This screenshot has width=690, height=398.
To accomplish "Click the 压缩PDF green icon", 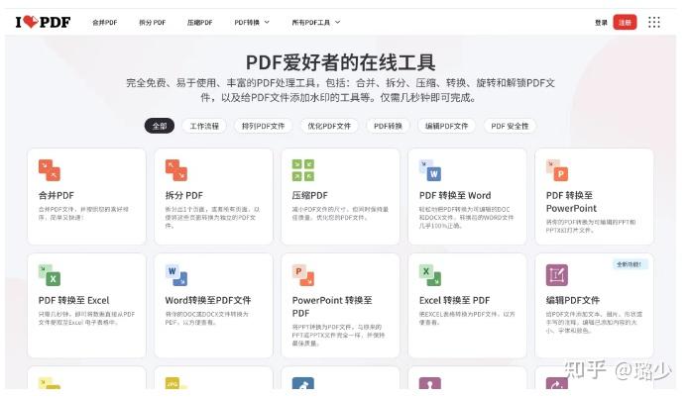I will 303,170.
